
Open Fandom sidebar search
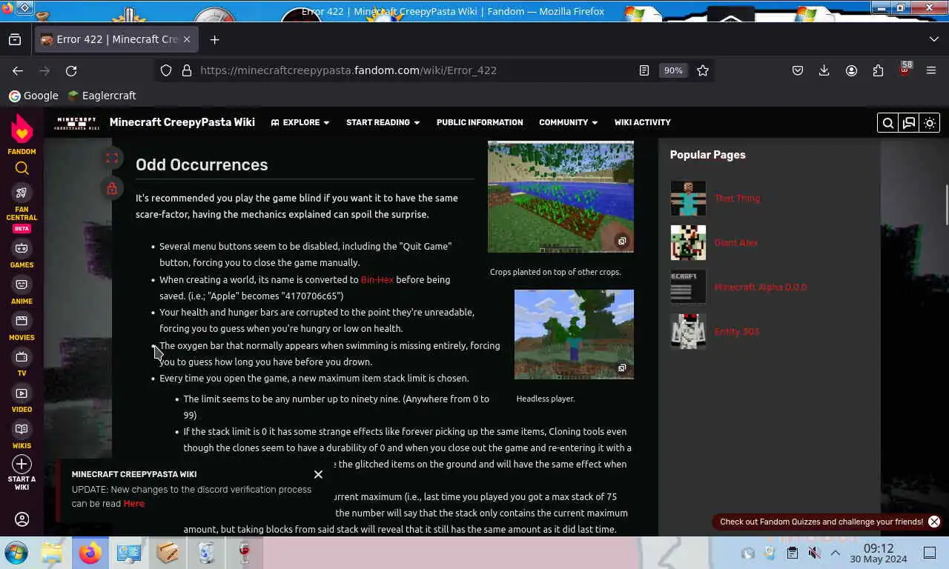[22, 168]
